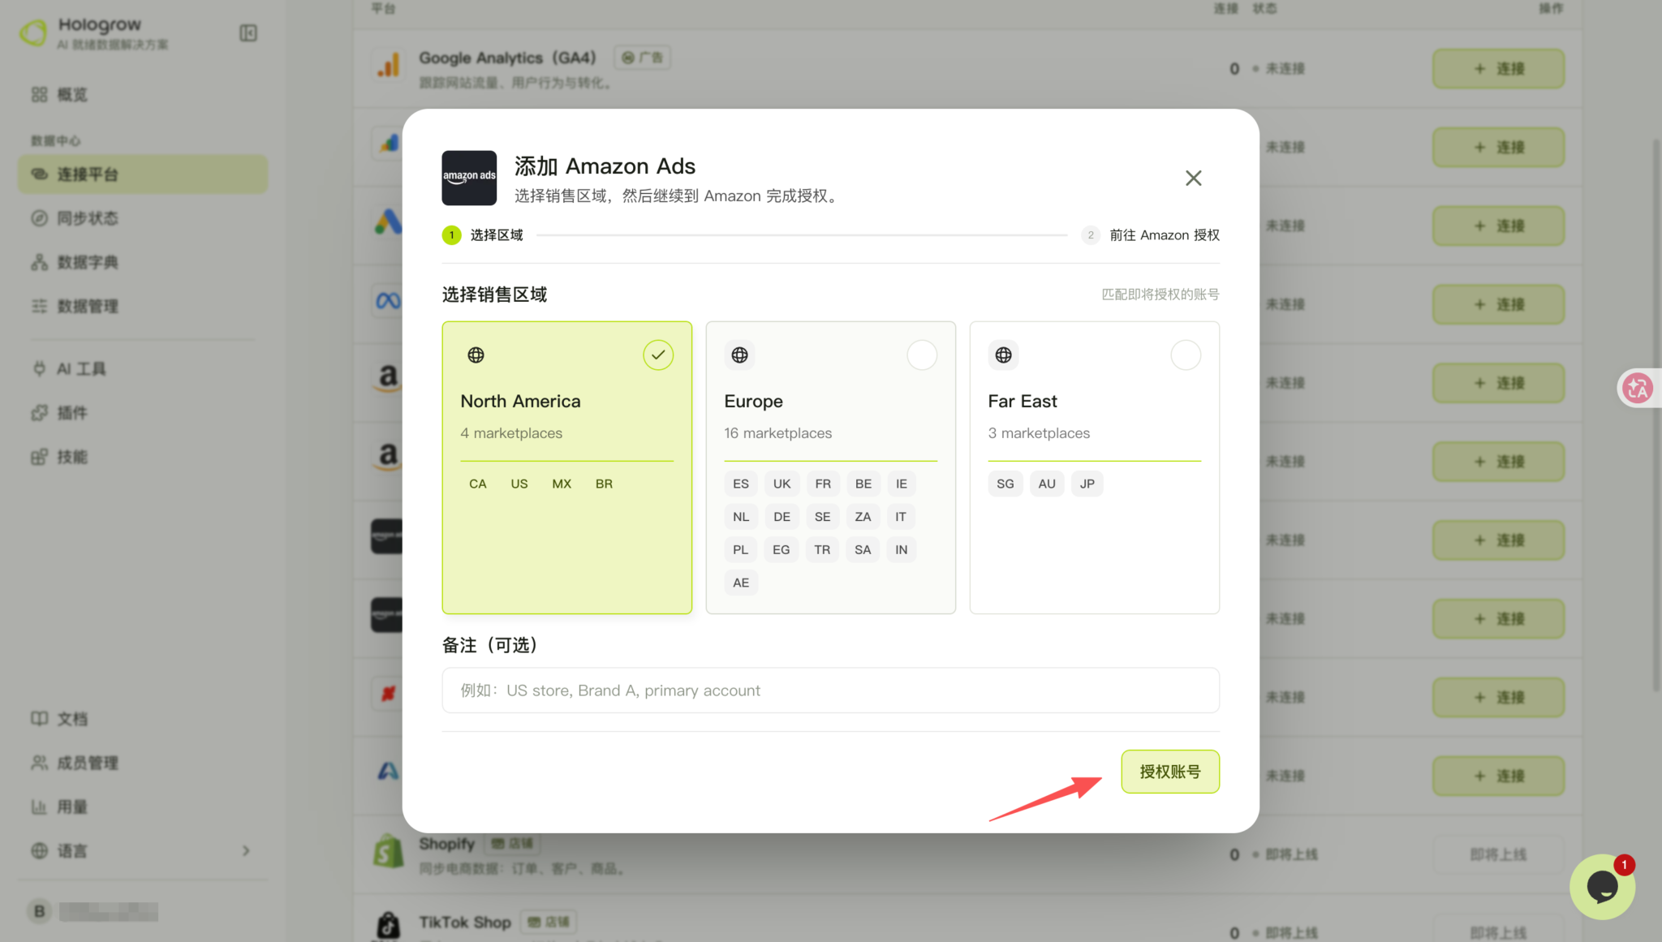Select the North America region card
Viewport: 1662px width, 942px height.
click(x=566, y=467)
